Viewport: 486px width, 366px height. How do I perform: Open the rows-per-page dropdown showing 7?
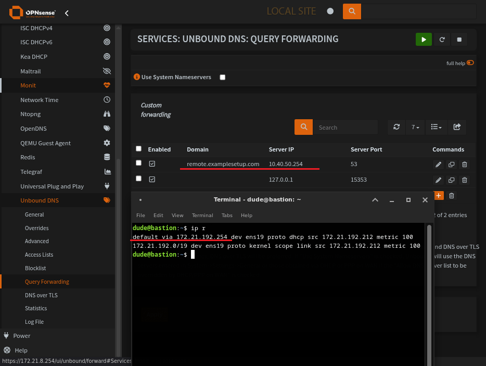(x=415, y=127)
